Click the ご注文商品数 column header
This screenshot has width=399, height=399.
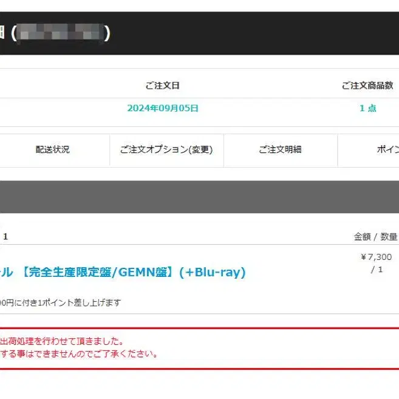click(367, 86)
